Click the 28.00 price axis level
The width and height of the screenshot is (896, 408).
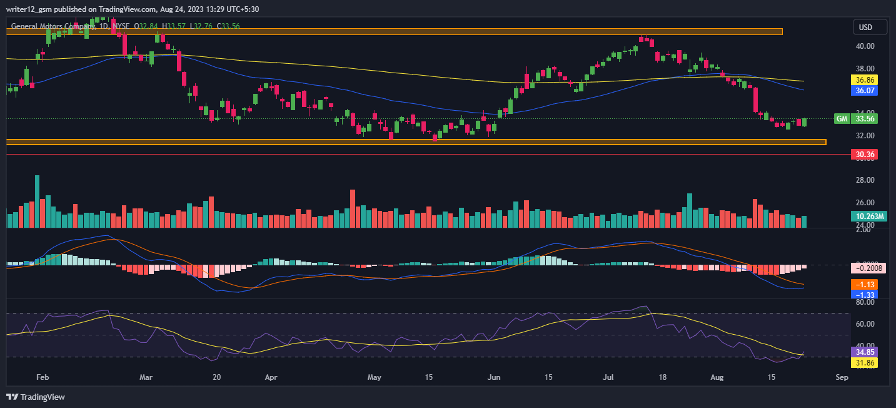pyautogui.click(x=865, y=180)
